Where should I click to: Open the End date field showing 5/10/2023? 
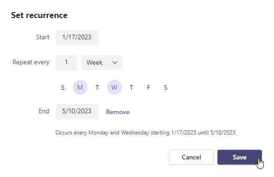pyautogui.click(x=77, y=112)
